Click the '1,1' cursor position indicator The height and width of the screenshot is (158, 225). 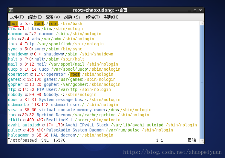(x=160, y=140)
